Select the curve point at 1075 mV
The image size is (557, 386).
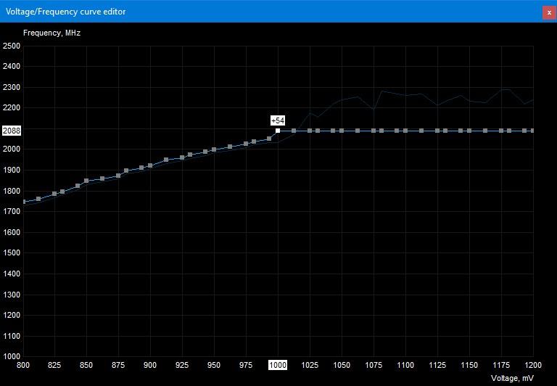pos(374,131)
